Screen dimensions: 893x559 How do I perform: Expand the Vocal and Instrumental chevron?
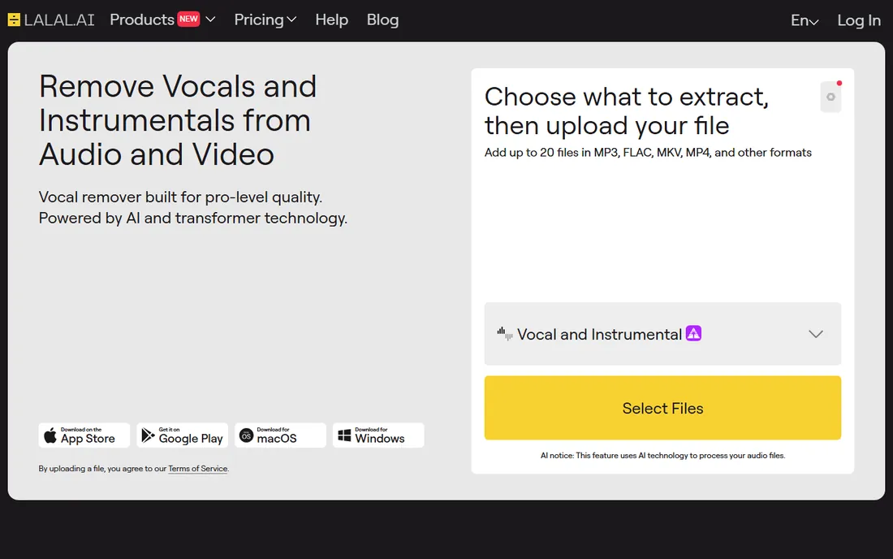coord(816,334)
